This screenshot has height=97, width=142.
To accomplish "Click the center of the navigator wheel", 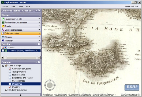I will coord(50,85).
